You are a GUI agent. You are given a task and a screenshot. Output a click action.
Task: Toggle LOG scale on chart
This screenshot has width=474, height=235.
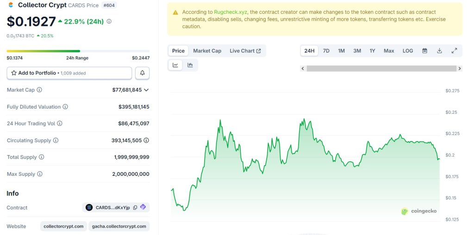(408, 51)
